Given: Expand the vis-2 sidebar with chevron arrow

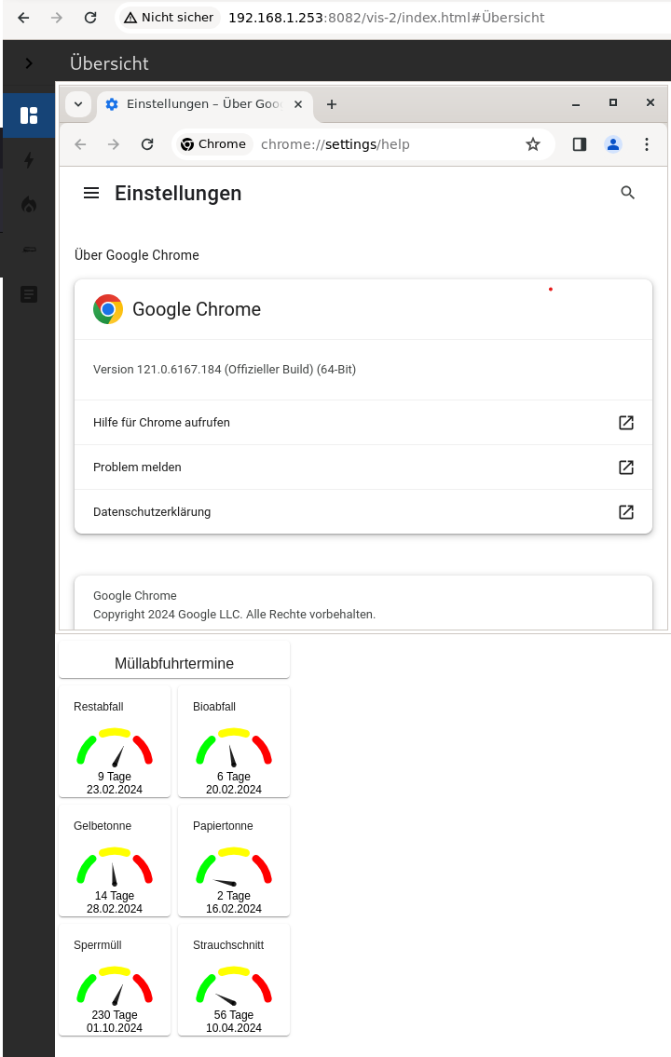Looking at the screenshot, I should 29,63.
